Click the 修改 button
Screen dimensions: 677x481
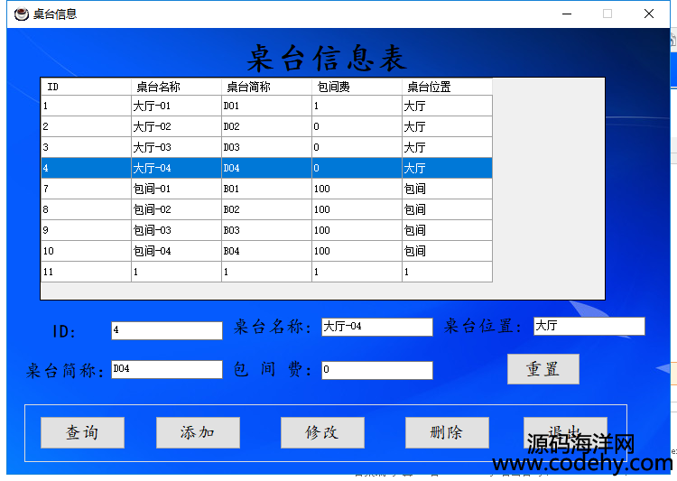[322, 432]
